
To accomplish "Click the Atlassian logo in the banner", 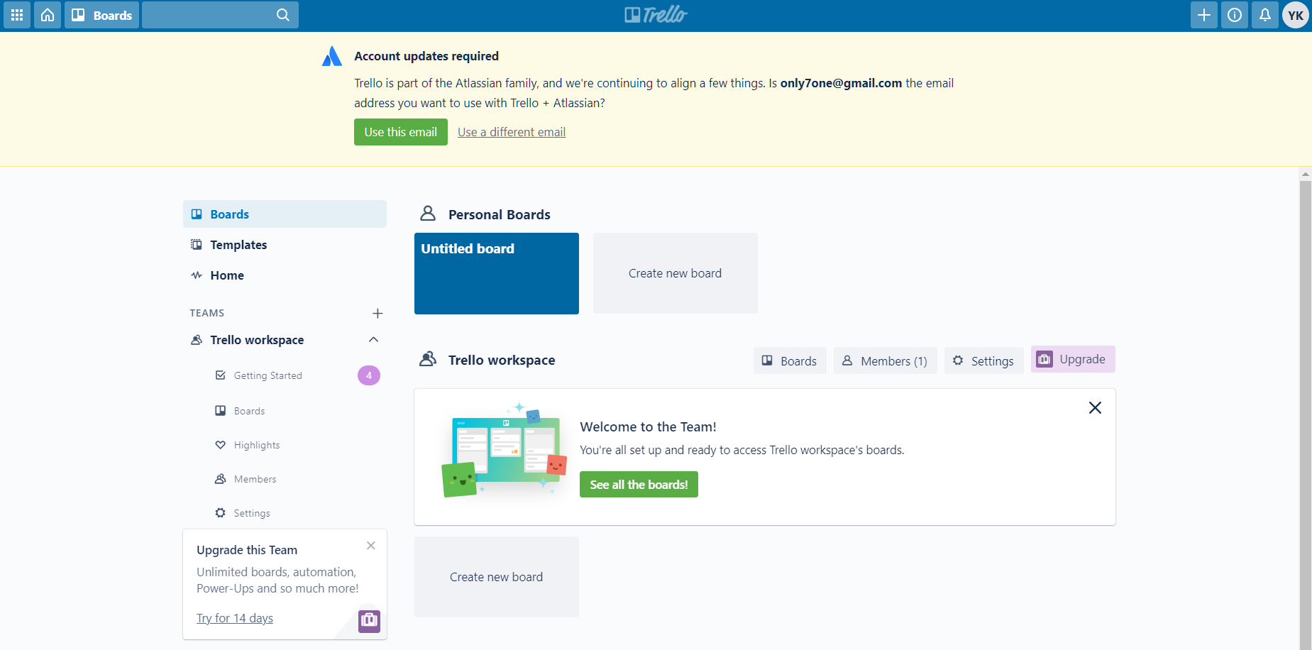I will pyautogui.click(x=332, y=56).
